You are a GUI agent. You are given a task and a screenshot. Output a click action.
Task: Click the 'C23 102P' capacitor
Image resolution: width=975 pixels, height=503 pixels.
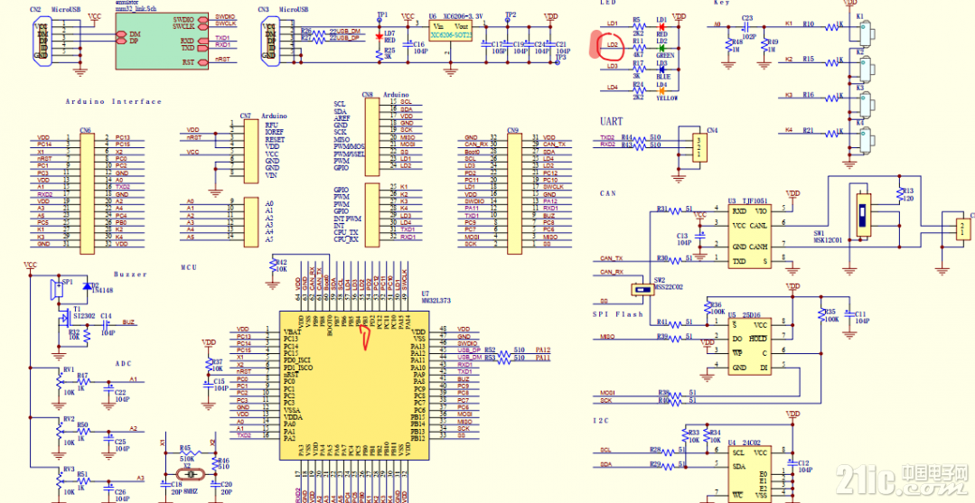746,26
